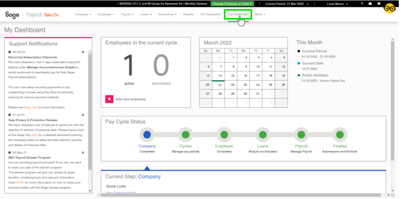Click the Payroll step circle
The image size is (403, 199).
click(x=301, y=135)
